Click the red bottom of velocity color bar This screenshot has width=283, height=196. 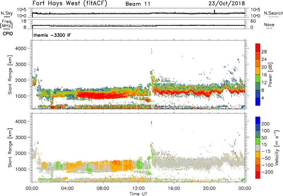(258, 175)
